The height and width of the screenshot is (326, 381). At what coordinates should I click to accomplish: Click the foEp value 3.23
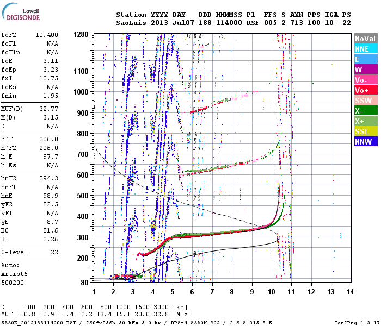pyautogui.click(x=51, y=70)
